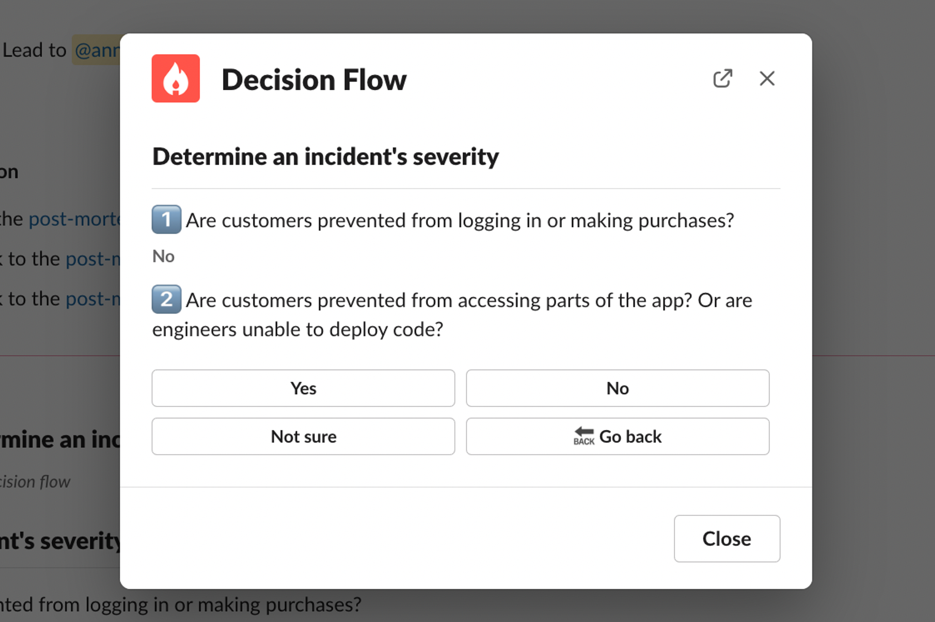Answer Yes to question two

point(303,388)
